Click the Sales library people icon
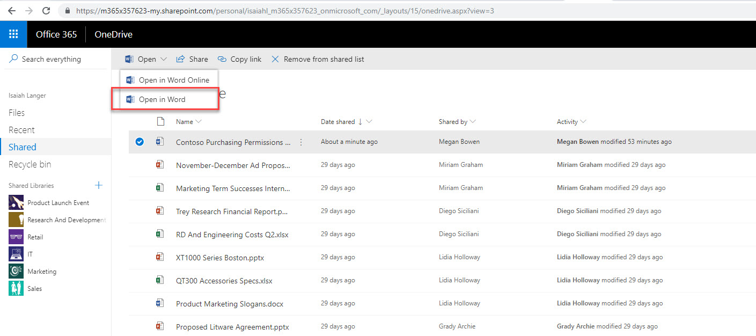Image resolution: width=756 pixels, height=336 pixels. click(x=16, y=288)
